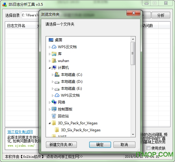
Task: Select the 控制面板 control panel icon
Action: pyautogui.click(x=54, y=109)
